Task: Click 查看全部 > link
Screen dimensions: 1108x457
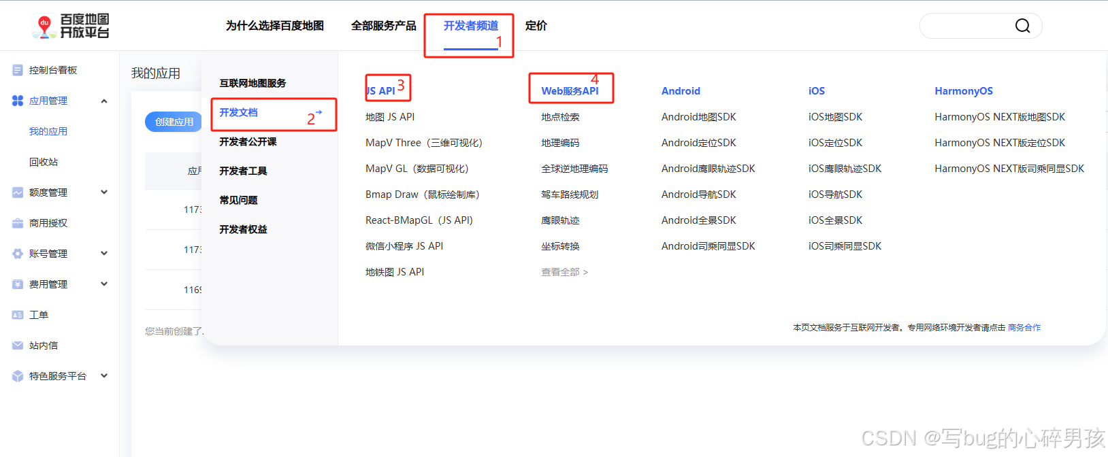Action: pos(565,272)
